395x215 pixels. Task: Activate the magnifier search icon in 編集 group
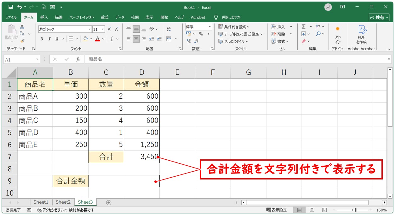[x=318, y=34]
